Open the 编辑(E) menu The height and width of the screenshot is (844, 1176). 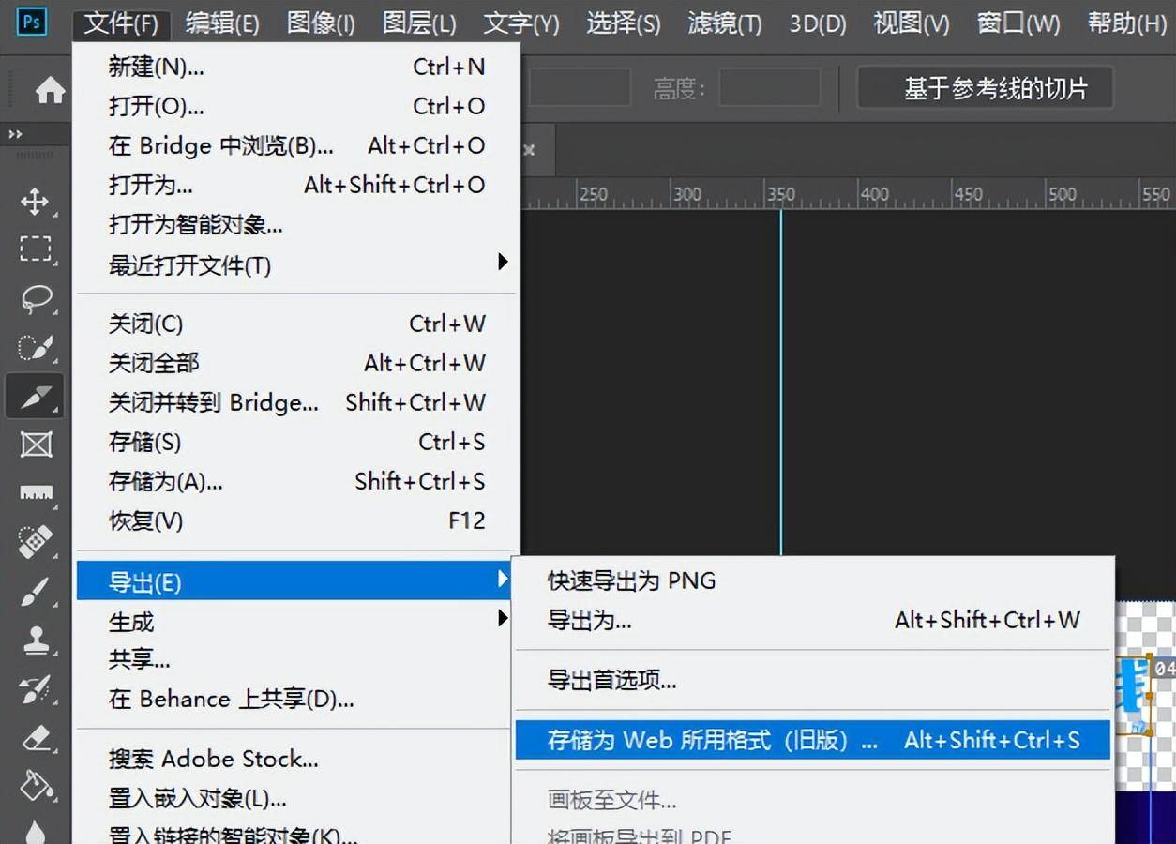(222, 23)
